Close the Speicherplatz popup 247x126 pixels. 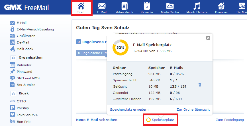pos(208,38)
